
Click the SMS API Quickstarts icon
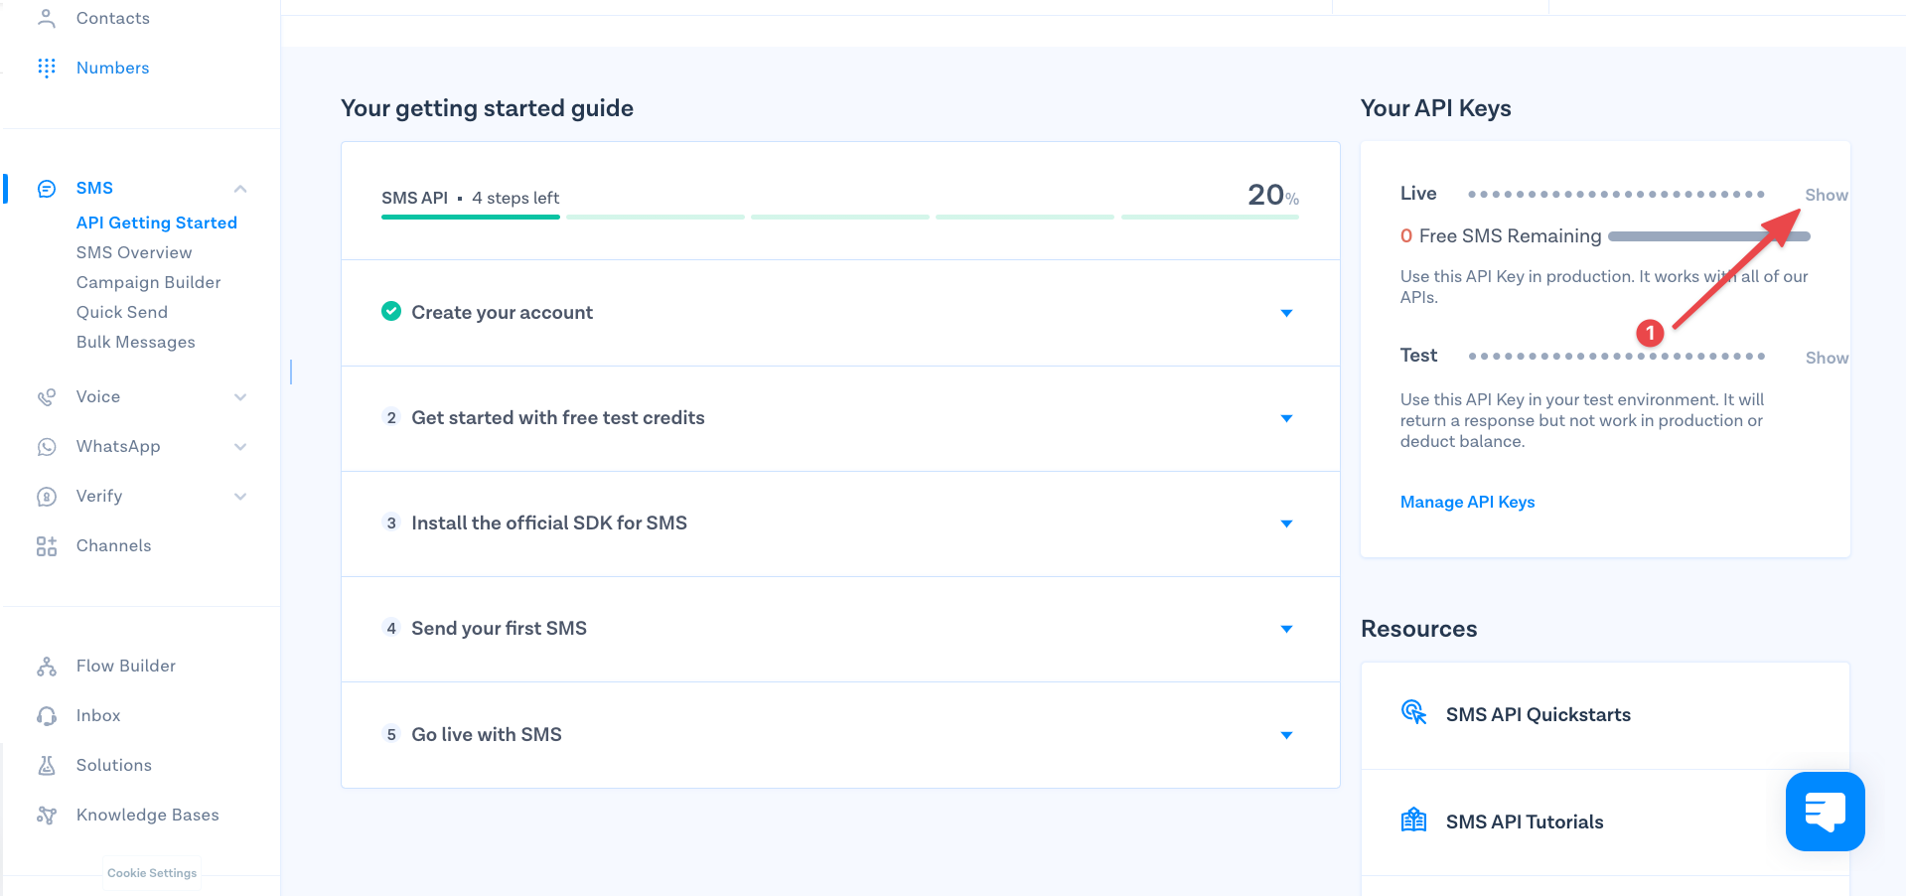[1413, 712]
